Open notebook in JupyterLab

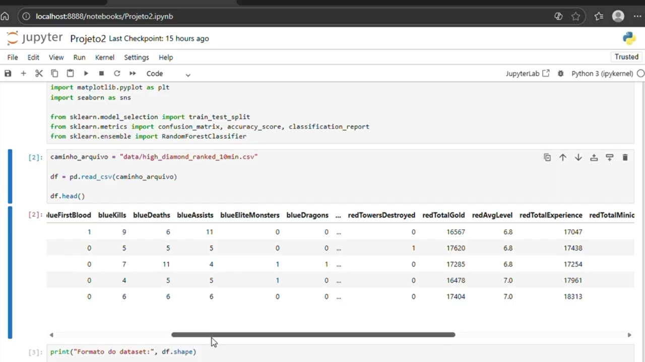pyautogui.click(x=527, y=73)
